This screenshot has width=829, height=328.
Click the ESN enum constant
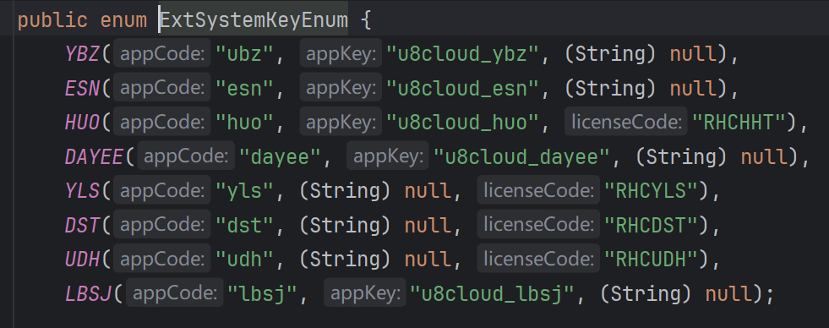pos(83,89)
